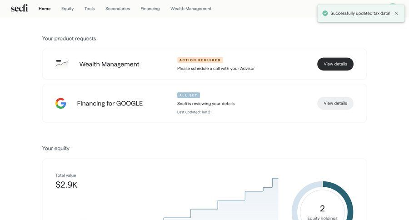Click the Wealth Management chart icon
The height and width of the screenshot is (220, 409).
pos(62,64)
